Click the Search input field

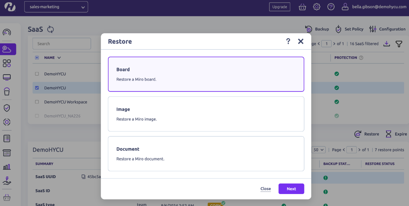pos(62,44)
